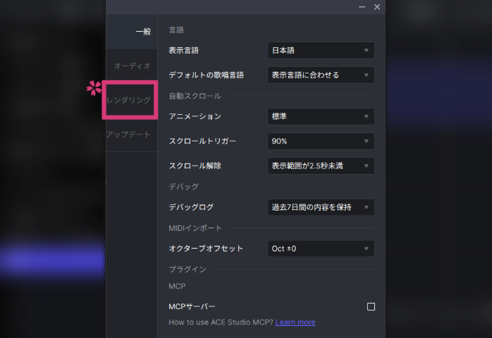Select the 一般 settings tab
492x338 pixels.
[x=142, y=32]
